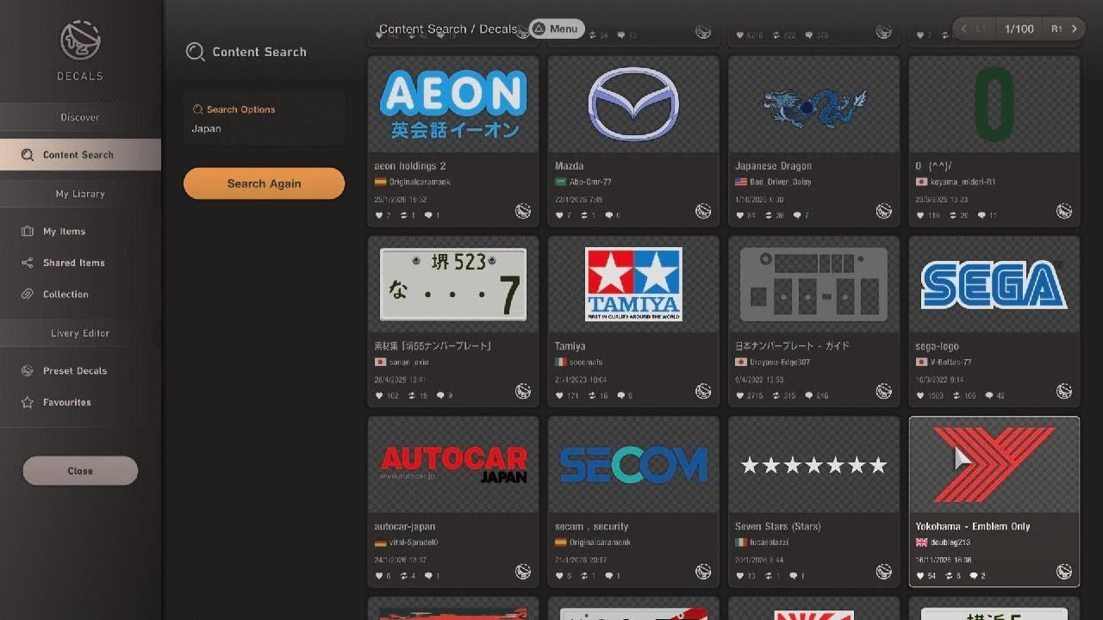Select the Autocar Japan thumbnail
The height and width of the screenshot is (620, 1103).
453,465
